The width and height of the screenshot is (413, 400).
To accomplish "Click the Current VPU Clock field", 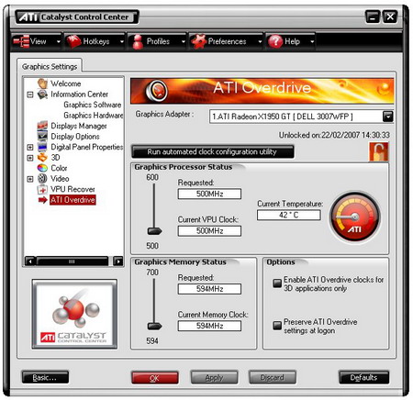I will tap(209, 231).
